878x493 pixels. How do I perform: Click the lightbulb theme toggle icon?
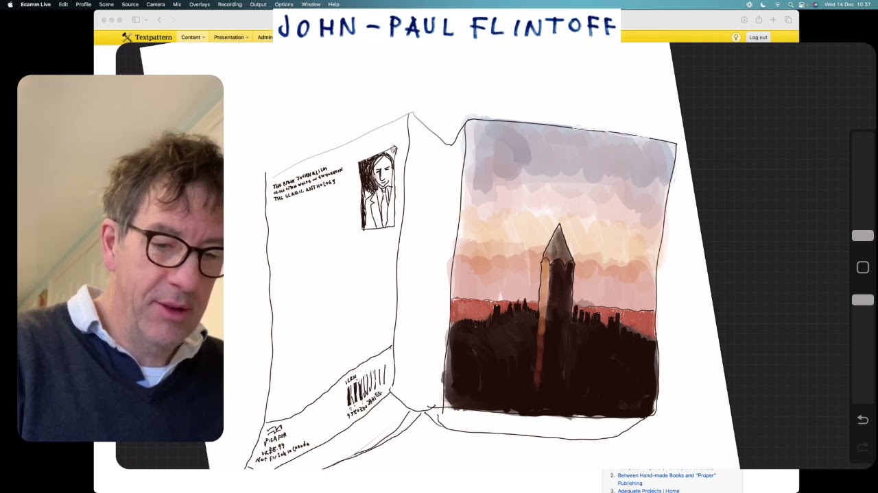tap(736, 37)
